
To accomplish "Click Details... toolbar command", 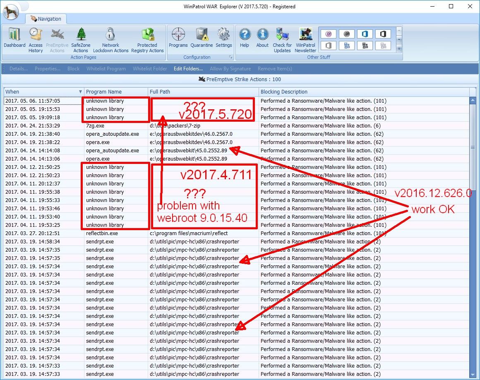I will (18, 69).
